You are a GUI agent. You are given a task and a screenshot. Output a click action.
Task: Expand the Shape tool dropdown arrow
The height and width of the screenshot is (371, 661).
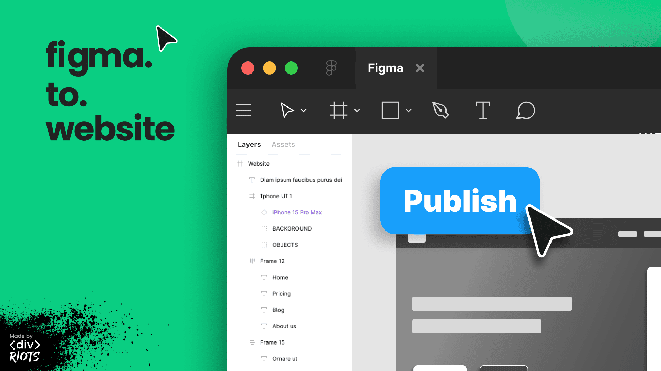[x=408, y=111]
